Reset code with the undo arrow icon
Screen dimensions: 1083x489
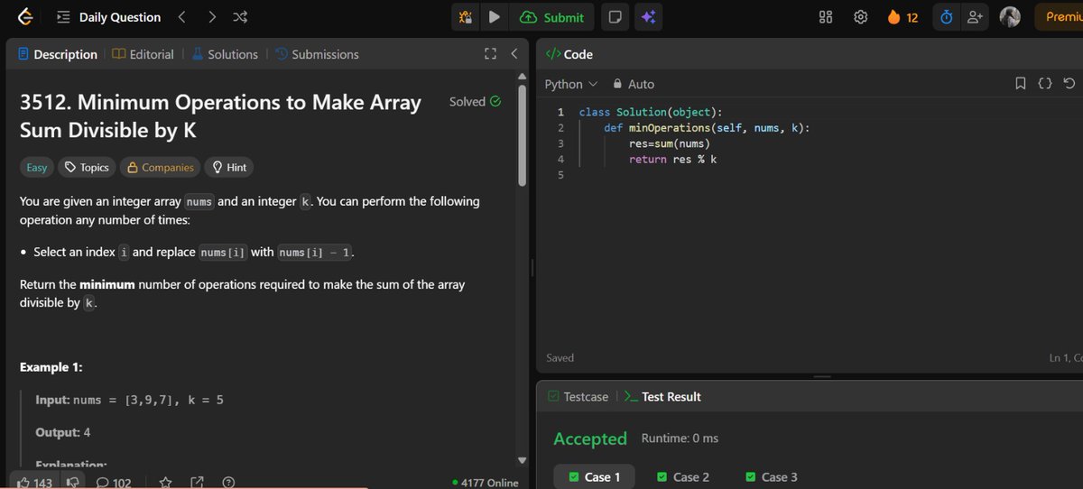coord(1069,84)
